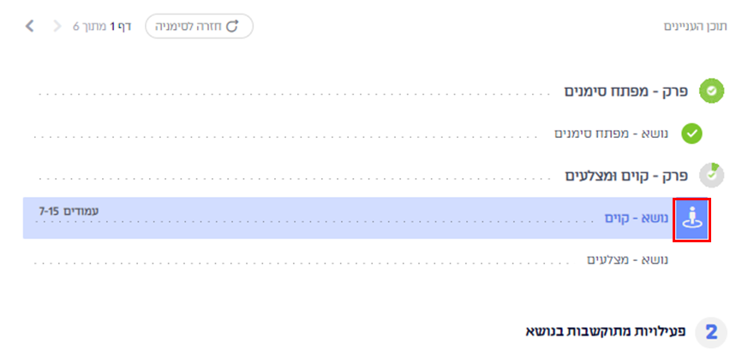Click the partial progress icon beside פרק - קוים ומצלעים
Screen dimensions: 742x363
(x=711, y=175)
